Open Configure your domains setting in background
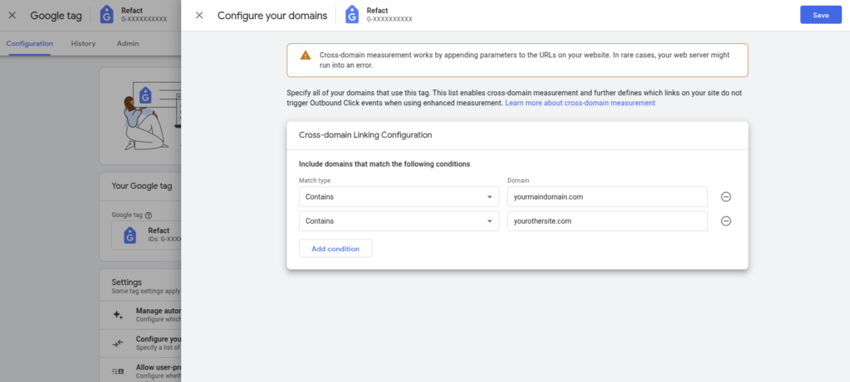850x382 pixels. (x=140, y=344)
